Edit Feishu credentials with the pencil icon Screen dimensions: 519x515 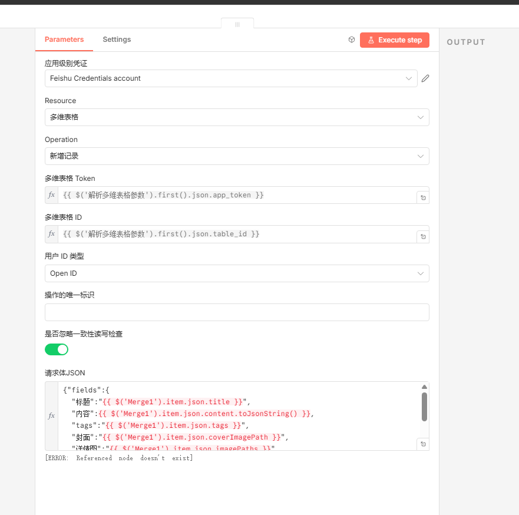(425, 78)
